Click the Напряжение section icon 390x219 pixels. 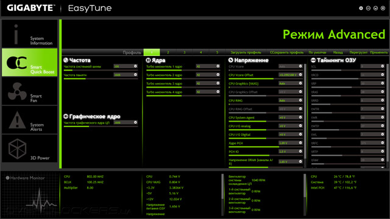230,60
